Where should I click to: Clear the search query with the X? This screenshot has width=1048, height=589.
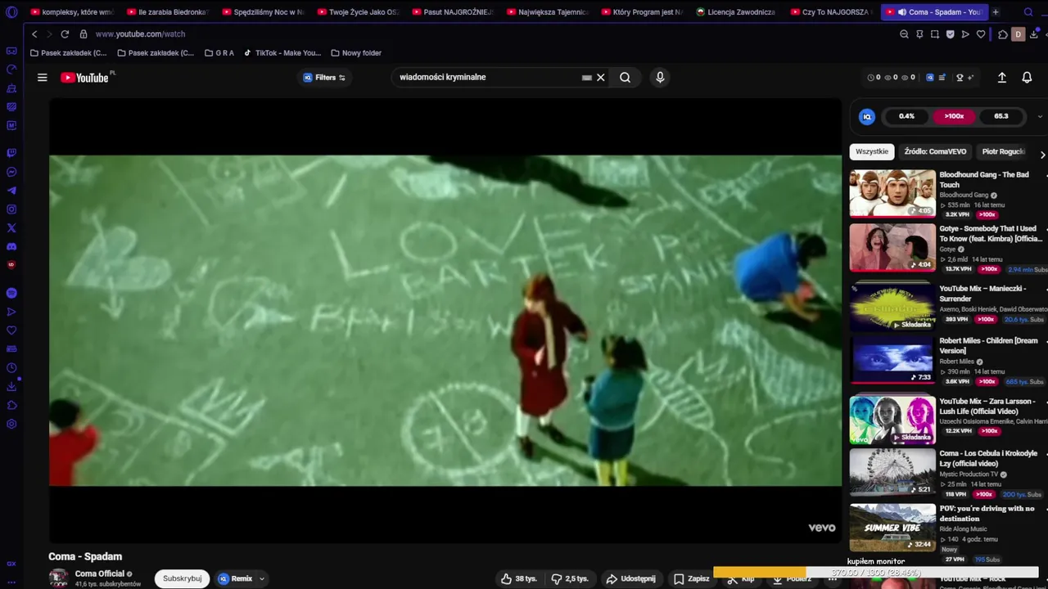(x=601, y=78)
